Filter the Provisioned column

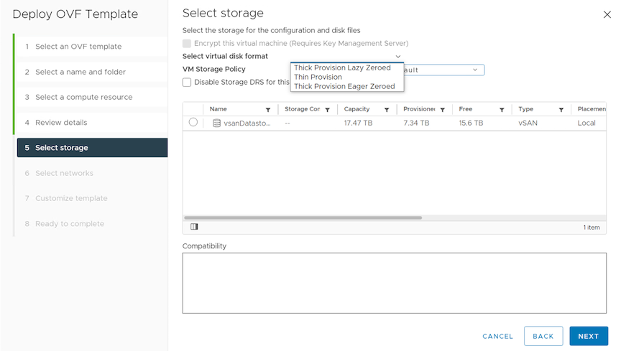tap(442, 110)
